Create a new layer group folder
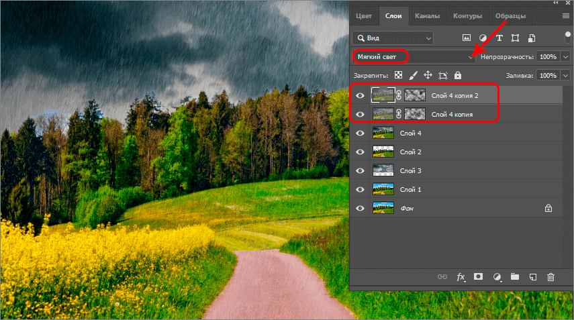Viewport: 574px width, 320px height. tap(515, 276)
